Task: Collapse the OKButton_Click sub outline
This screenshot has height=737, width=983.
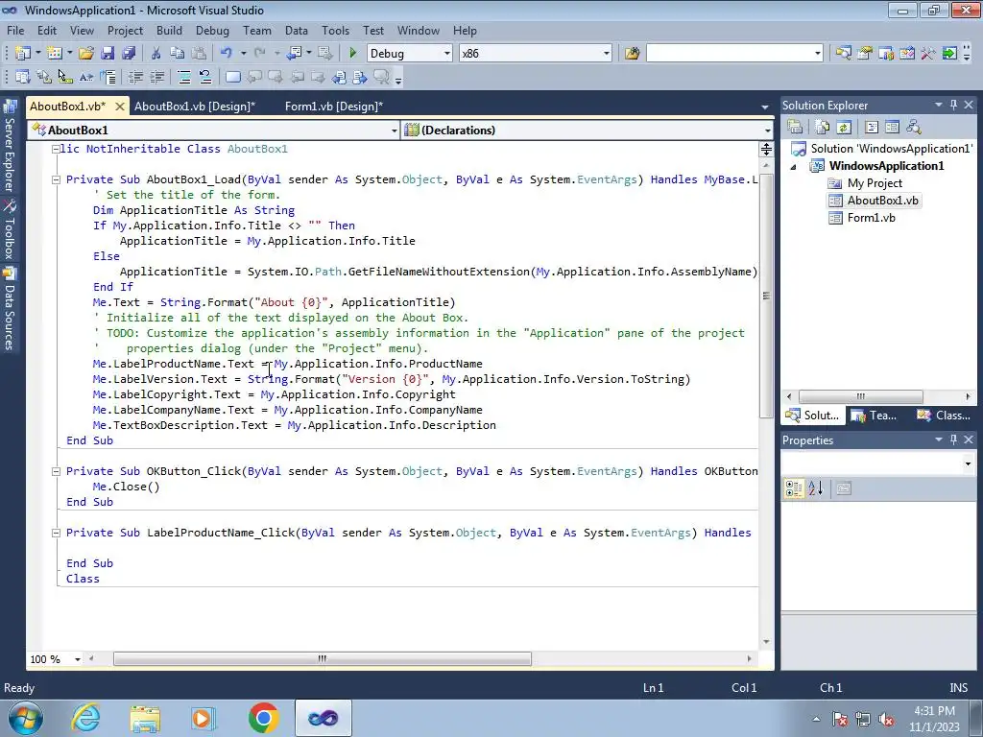Action: [x=56, y=471]
